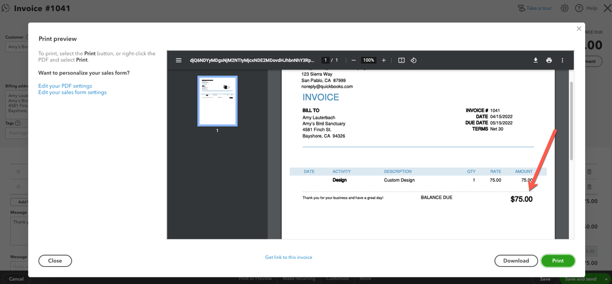This screenshot has height=284, width=612.
Task: Click the Tags help icon
Action: tap(18, 123)
